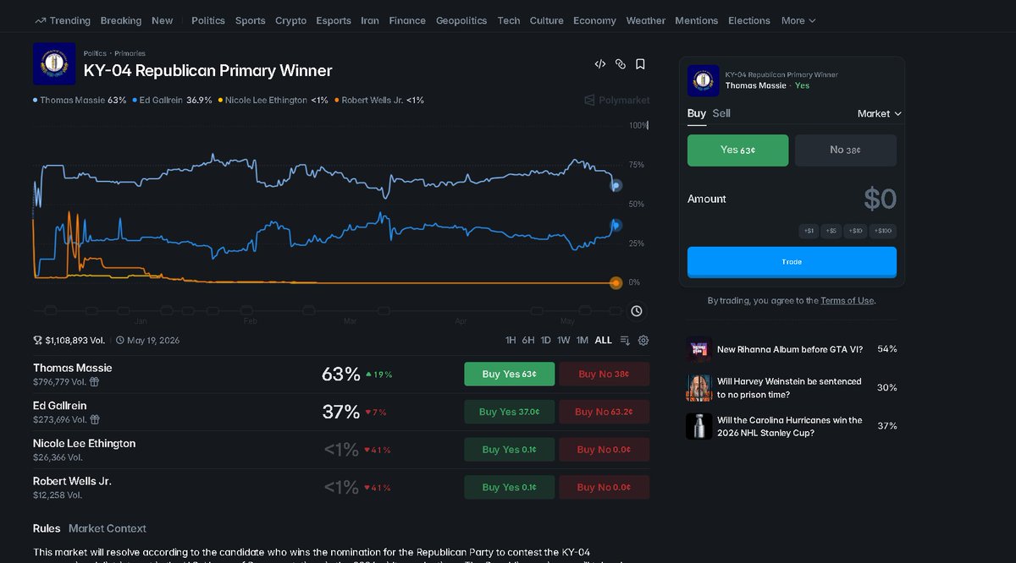Go to Crypto category

tap(291, 20)
